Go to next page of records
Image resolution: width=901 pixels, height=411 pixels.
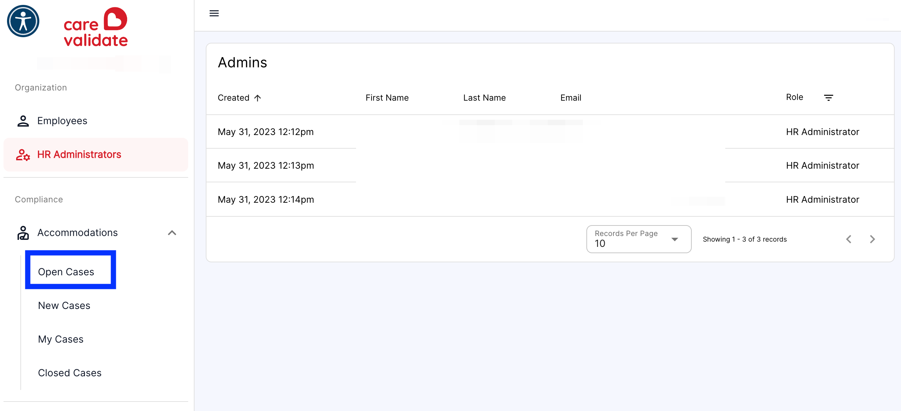click(x=873, y=239)
